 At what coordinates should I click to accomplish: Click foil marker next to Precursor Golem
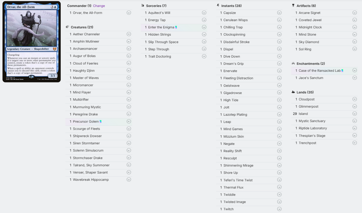pos(101,121)
